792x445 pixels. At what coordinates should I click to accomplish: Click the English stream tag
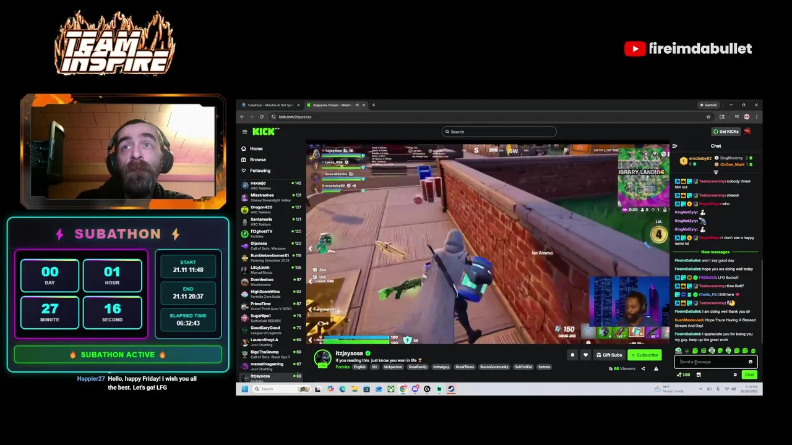(x=359, y=367)
